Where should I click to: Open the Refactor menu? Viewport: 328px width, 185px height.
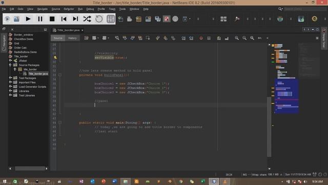[x=69, y=9]
